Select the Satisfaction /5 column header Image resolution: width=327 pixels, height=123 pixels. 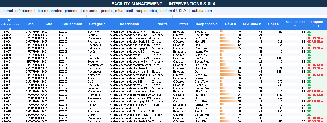[295, 24]
